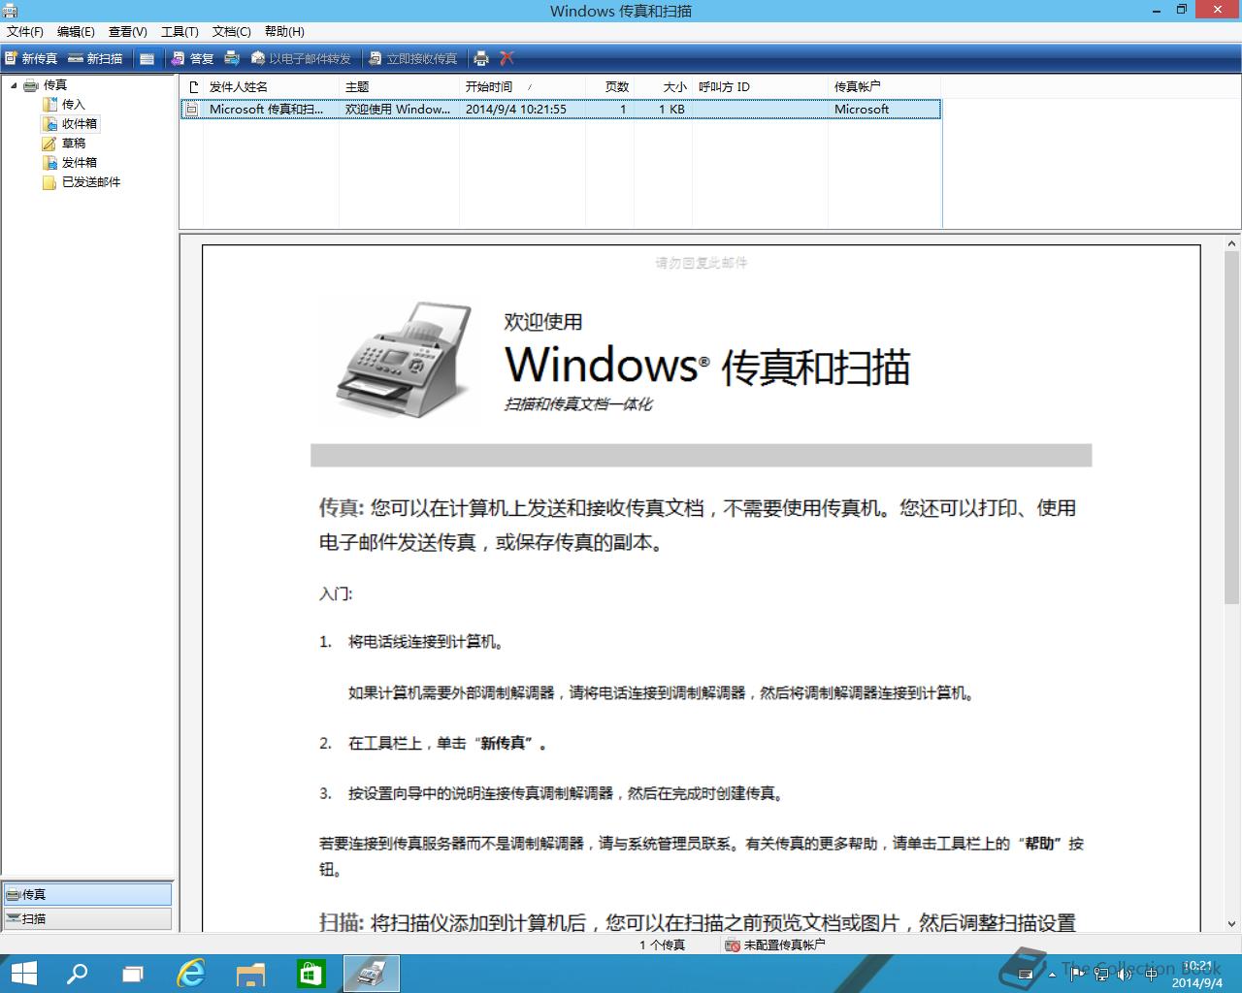1242x993 pixels.
Task: Click the 1 KB size cell
Action: click(x=671, y=110)
